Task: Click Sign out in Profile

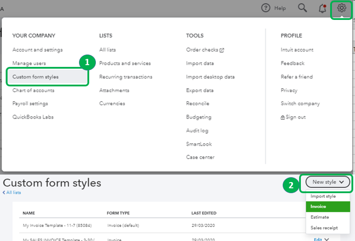Action: 293,117
